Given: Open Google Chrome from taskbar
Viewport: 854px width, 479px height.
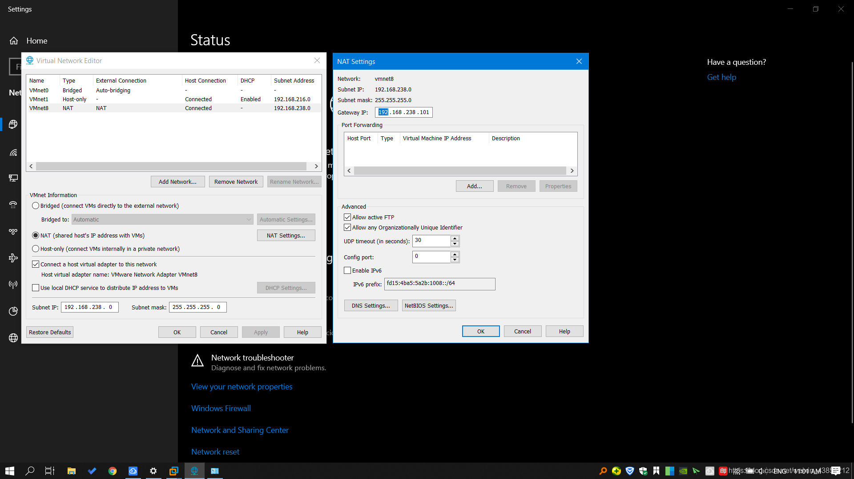Looking at the screenshot, I should (x=113, y=471).
